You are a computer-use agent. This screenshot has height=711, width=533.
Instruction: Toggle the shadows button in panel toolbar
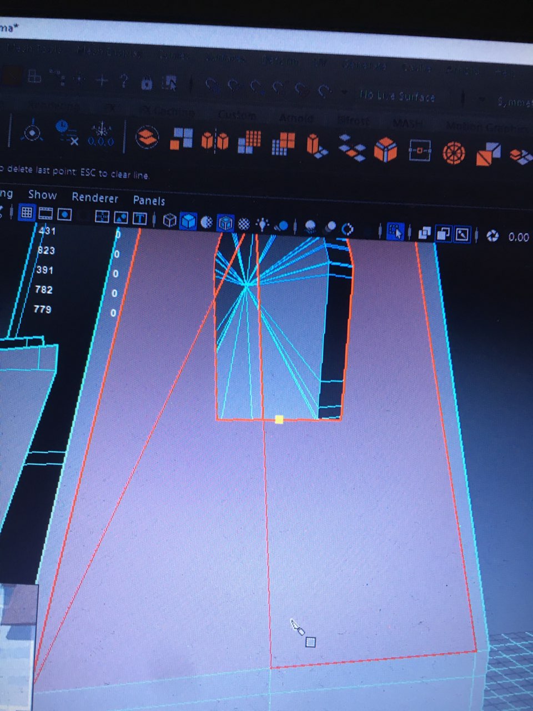282,225
